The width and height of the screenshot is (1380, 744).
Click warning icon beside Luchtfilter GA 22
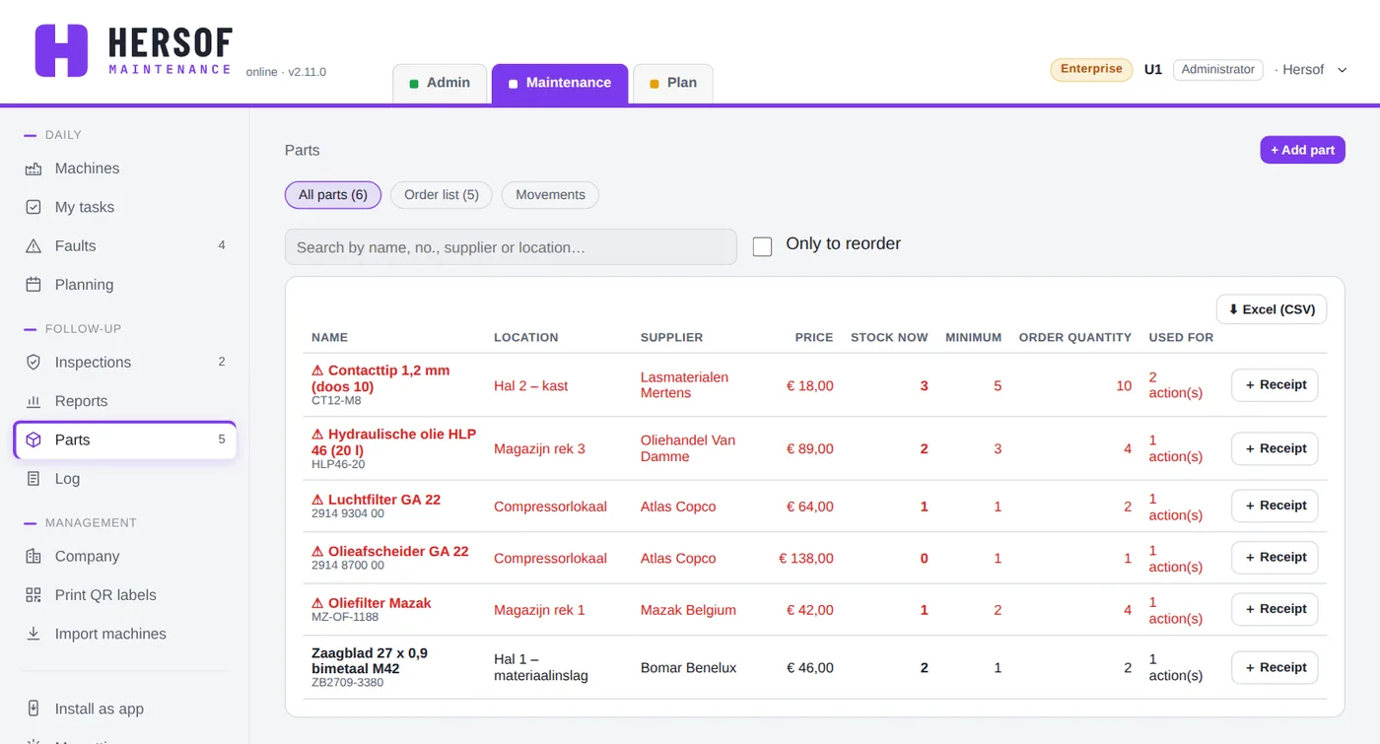pyautogui.click(x=317, y=500)
